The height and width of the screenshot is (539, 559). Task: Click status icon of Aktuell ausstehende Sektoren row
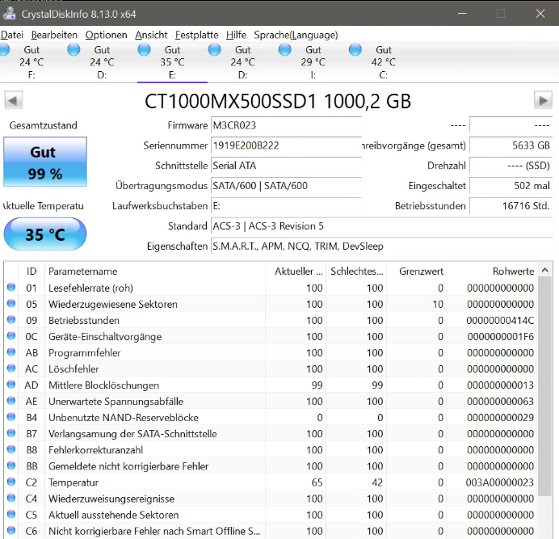coord(11,514)
